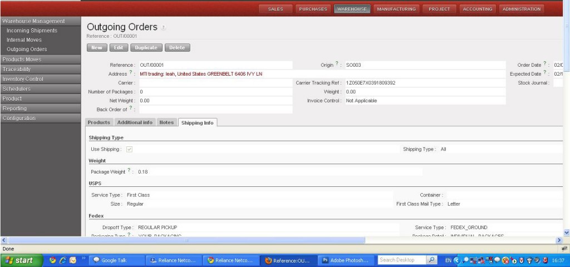Toggle the Use Shipping checkbox
This screenshot has height=267, width=570.
tap(129, 149)
